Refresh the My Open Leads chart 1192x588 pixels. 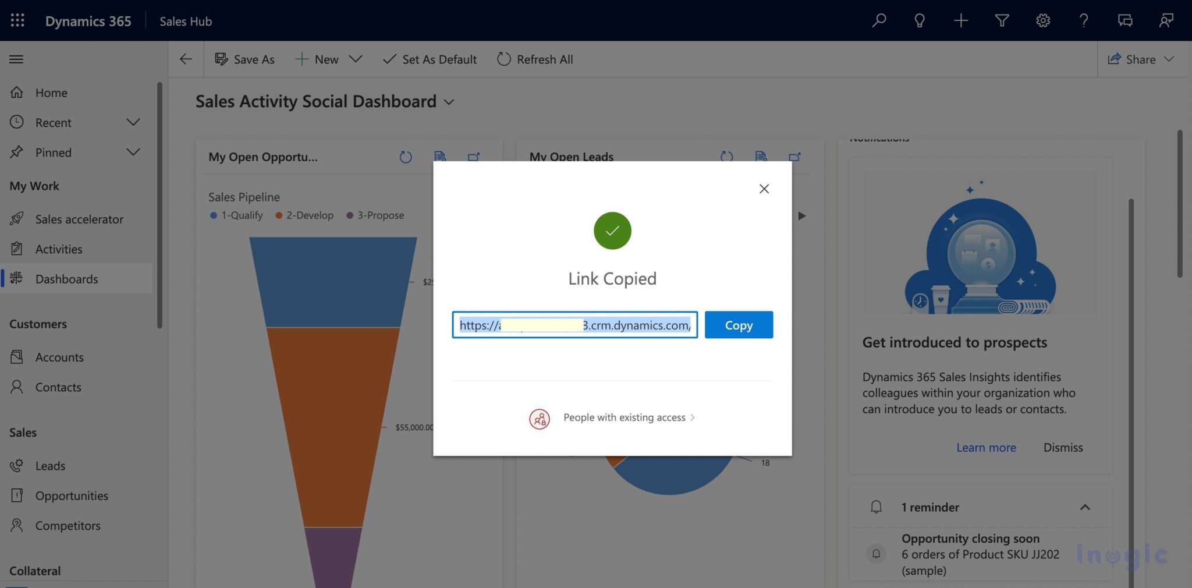726,157
